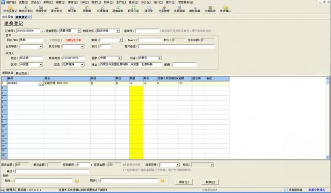The width and height of the screenshot is (331, 193).
Task: Open the 物流方式 combo box
Action: (118, 31)
